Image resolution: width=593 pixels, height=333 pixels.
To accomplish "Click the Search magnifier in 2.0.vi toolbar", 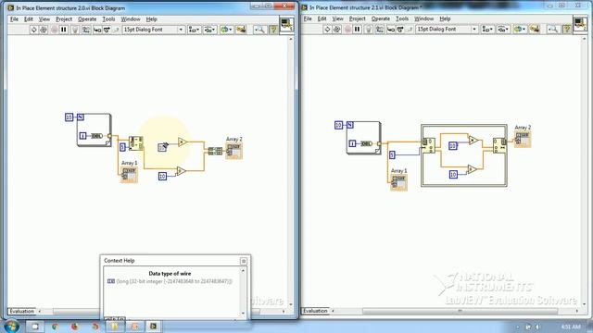I will coord(259,30).
